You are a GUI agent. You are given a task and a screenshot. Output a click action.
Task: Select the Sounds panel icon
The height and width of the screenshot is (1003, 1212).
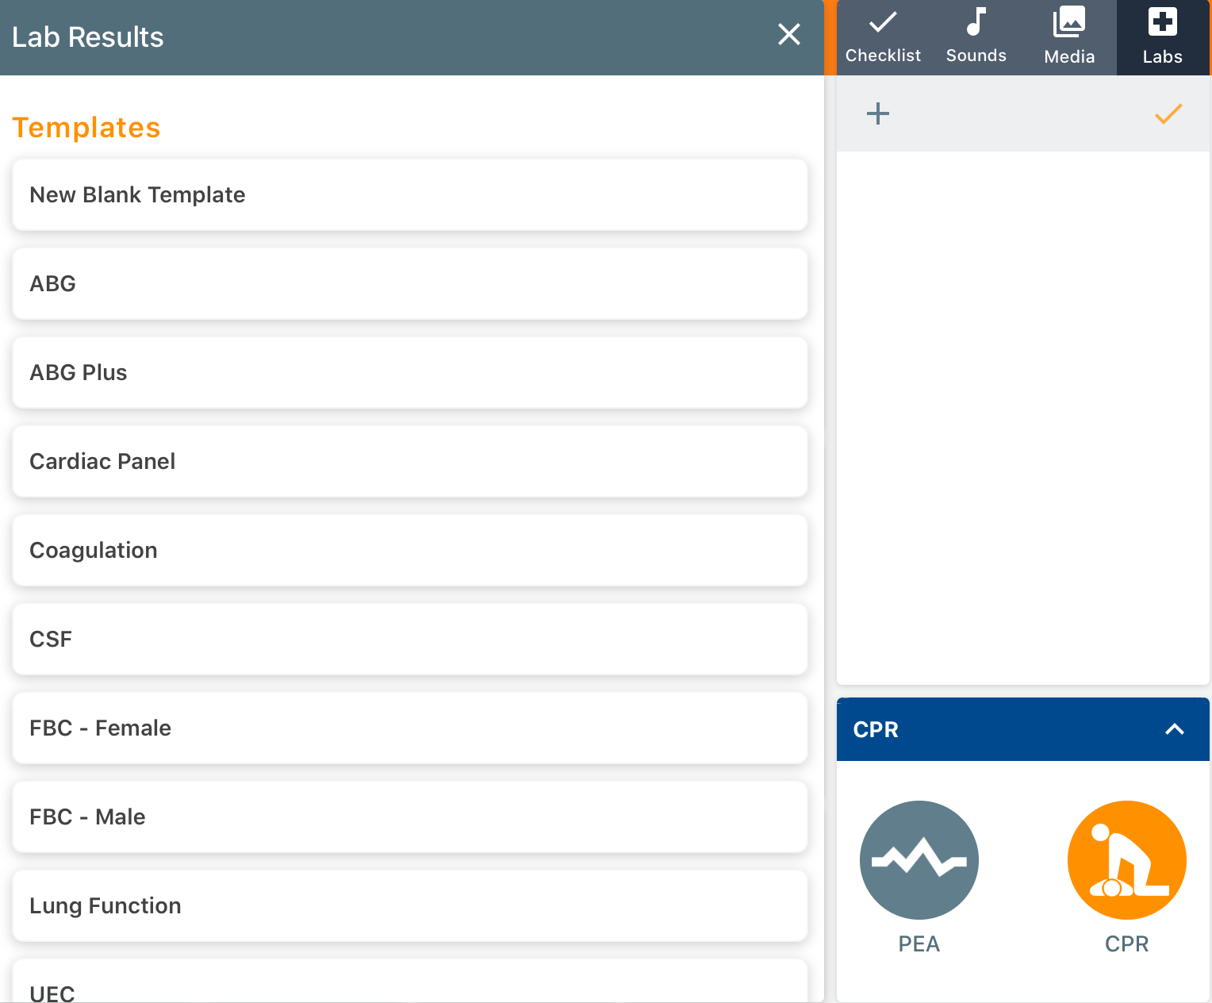[976, 24]
